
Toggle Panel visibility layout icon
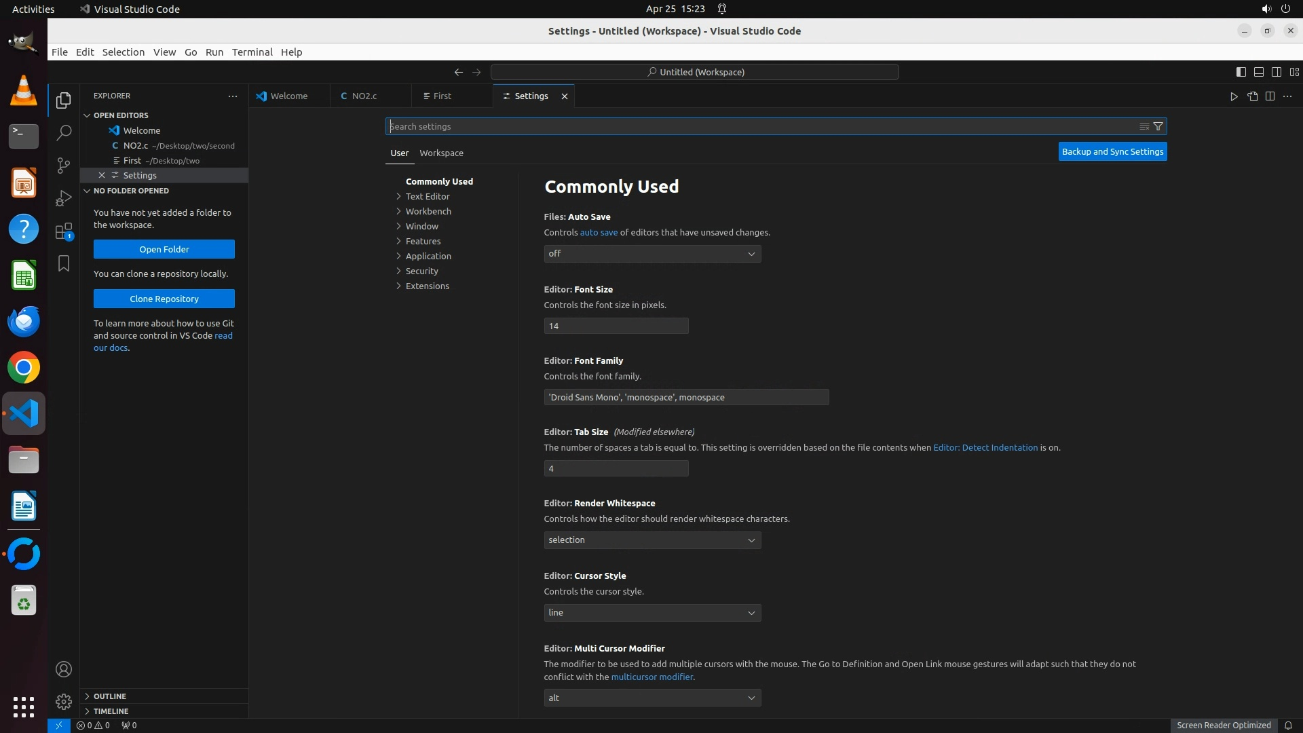pos(1258,72)
